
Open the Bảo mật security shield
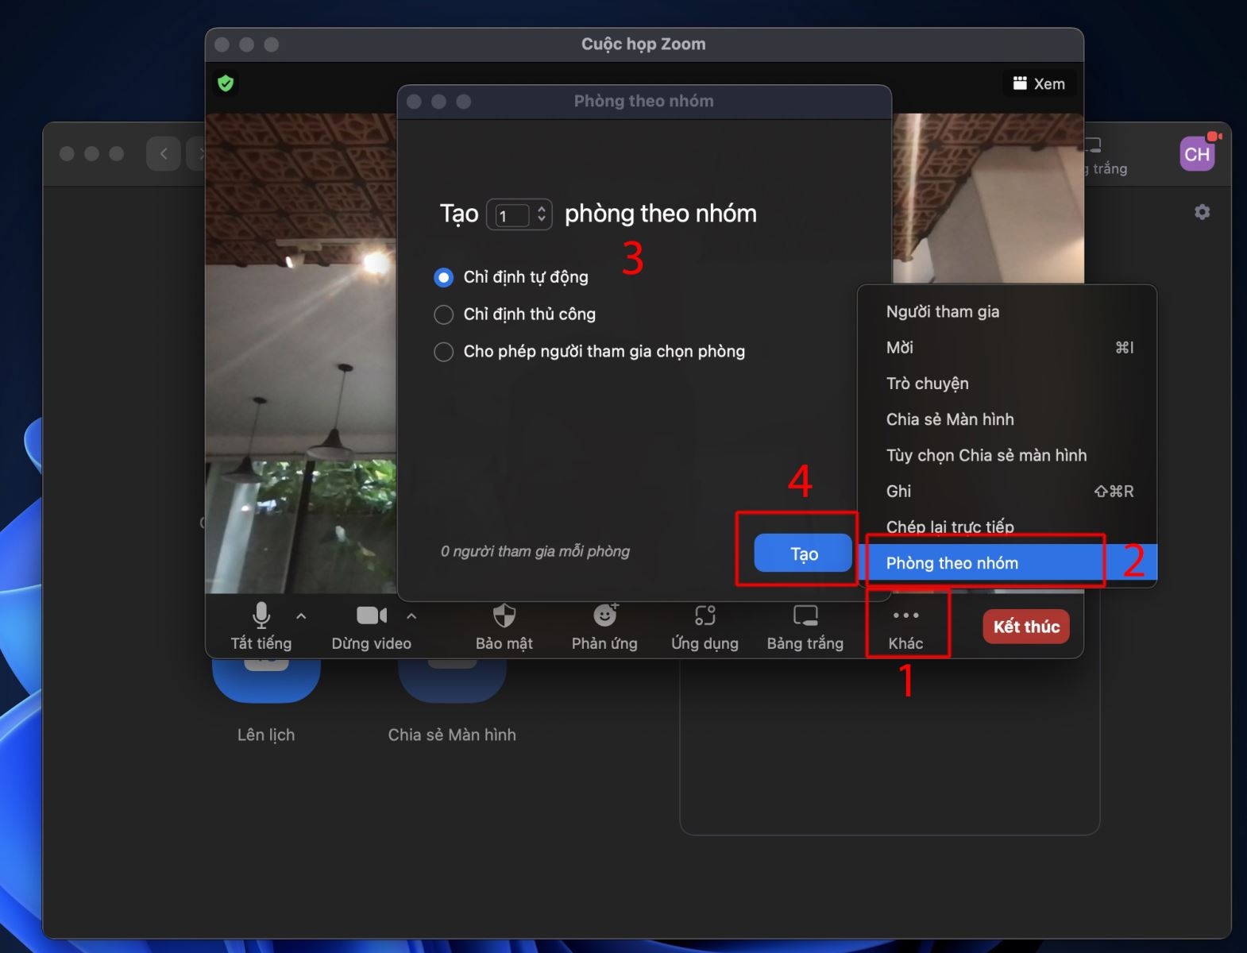[504, 627]
